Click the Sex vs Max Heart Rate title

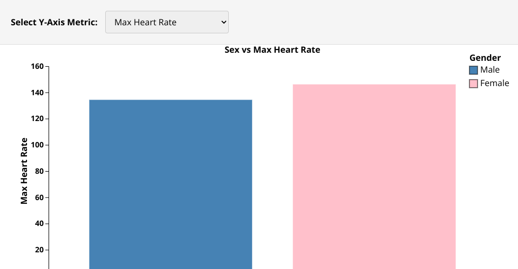click(x=272, y=50)
